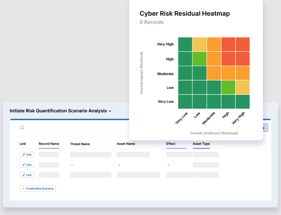Viewport: 281px width, 215px height.
Task: Click the bookmark icon in the scenario panel
Action: click(22, 128)
